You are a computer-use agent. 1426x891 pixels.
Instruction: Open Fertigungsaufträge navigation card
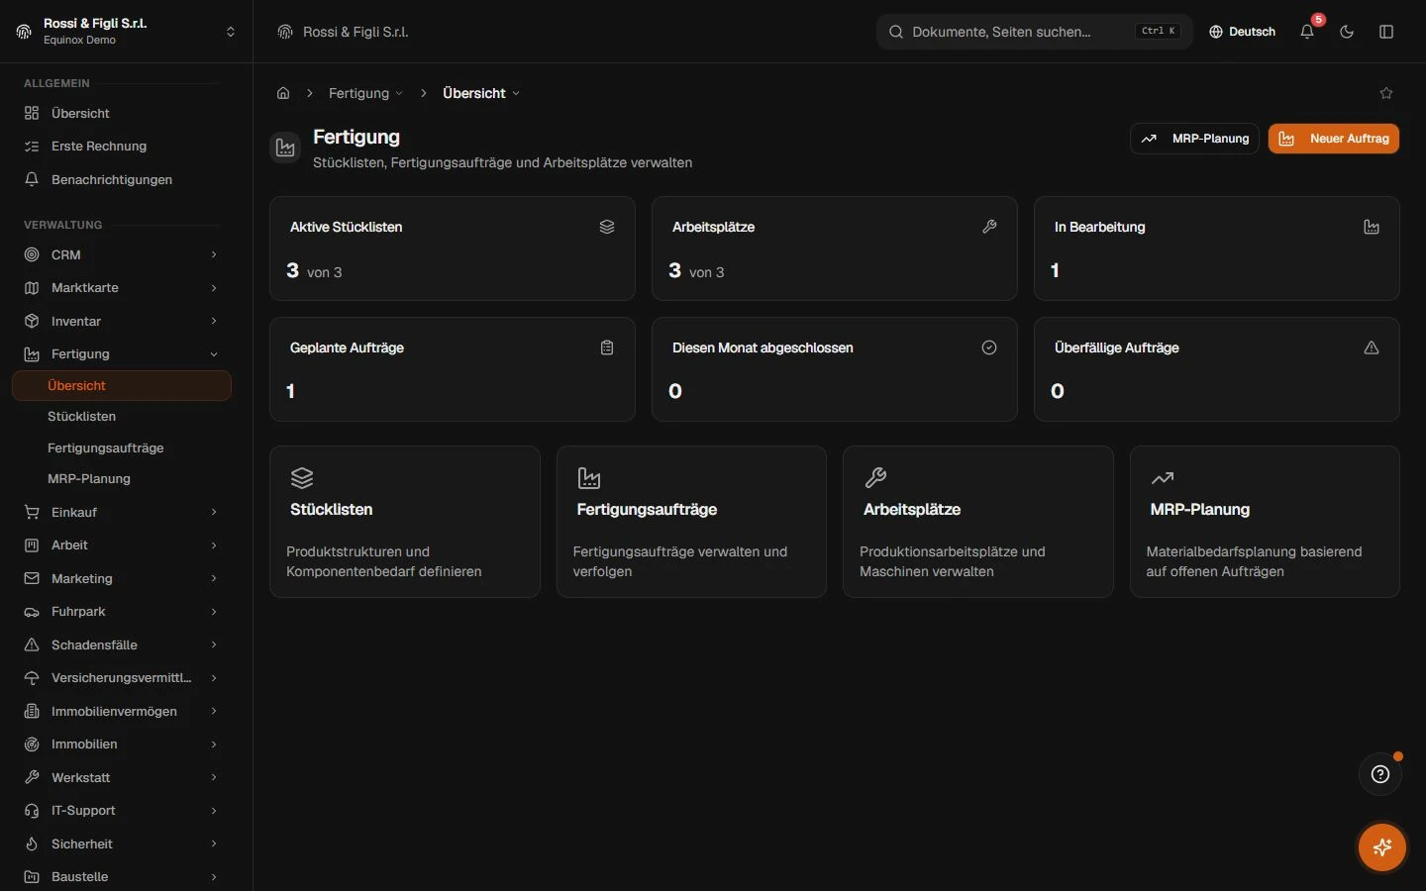coord(691,522)
